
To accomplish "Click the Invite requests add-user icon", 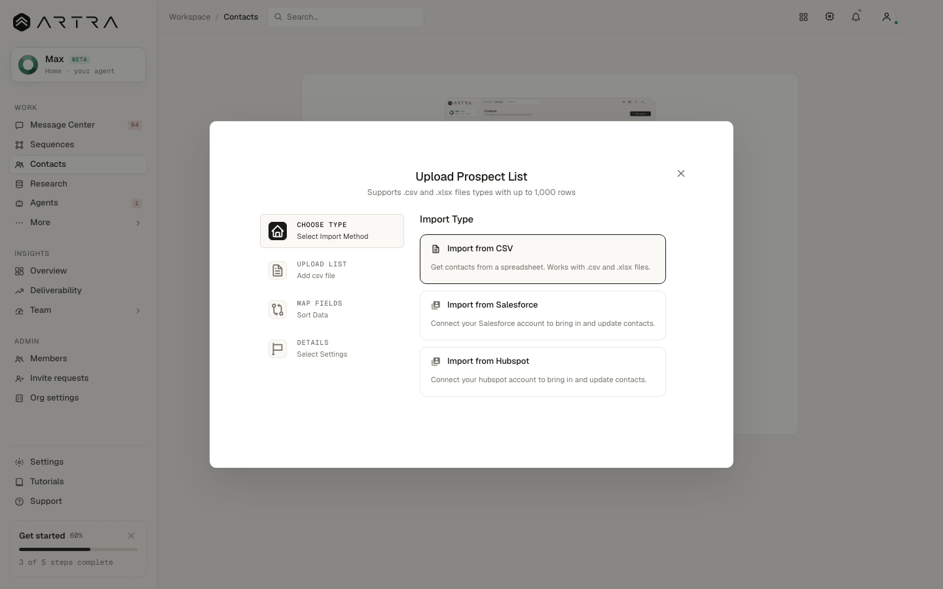I will pos(19,378).
